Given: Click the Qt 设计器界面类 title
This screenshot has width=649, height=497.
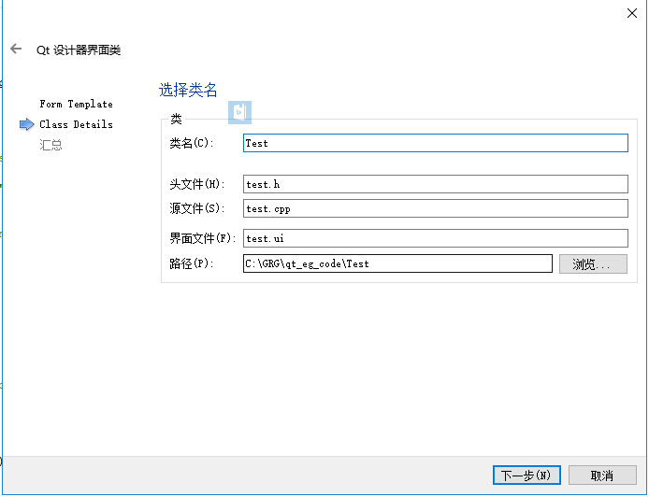Looking at the screenshot, I should click(79, 50).
